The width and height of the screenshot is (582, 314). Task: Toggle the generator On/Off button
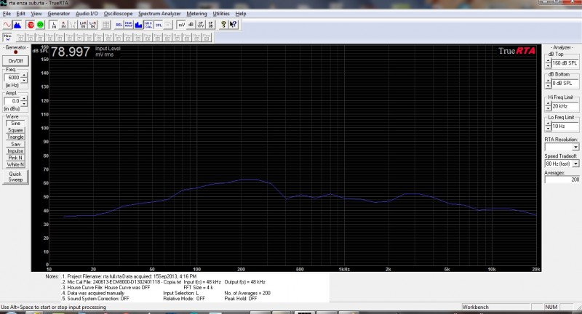pos(15,61)
